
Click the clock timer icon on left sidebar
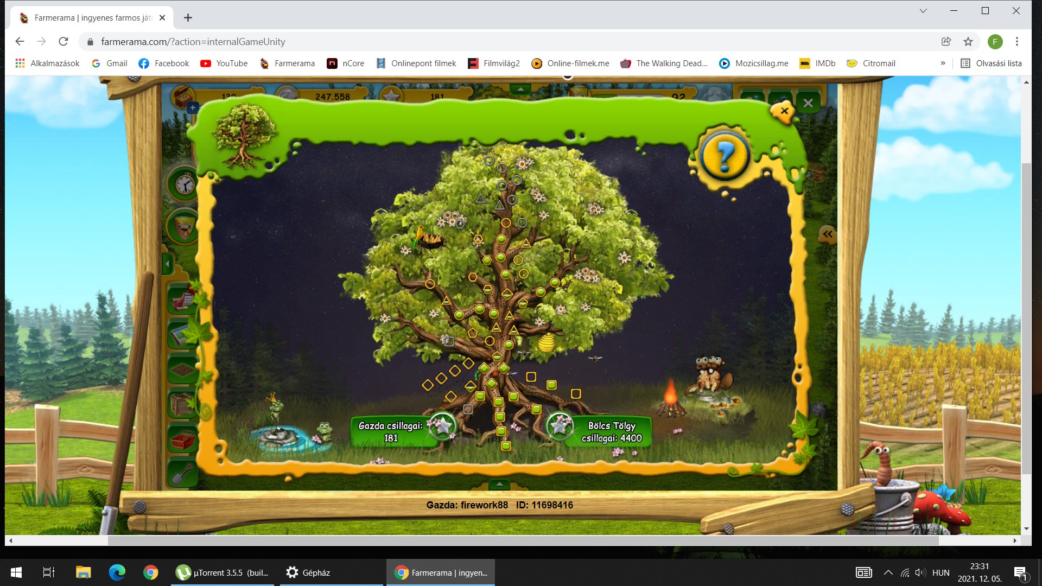point(185,184)
